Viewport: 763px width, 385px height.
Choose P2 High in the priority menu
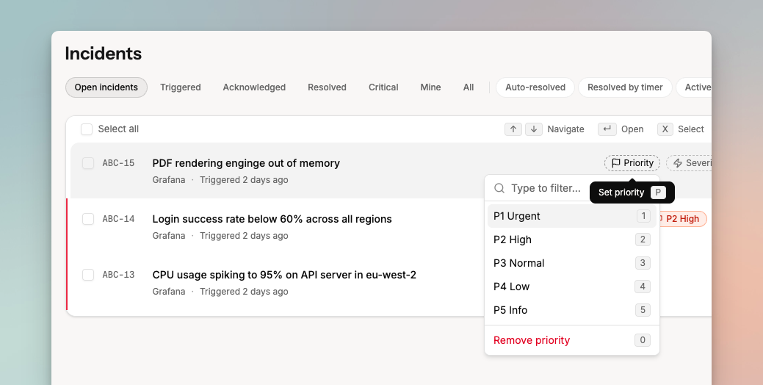click(x=572, y=240)
